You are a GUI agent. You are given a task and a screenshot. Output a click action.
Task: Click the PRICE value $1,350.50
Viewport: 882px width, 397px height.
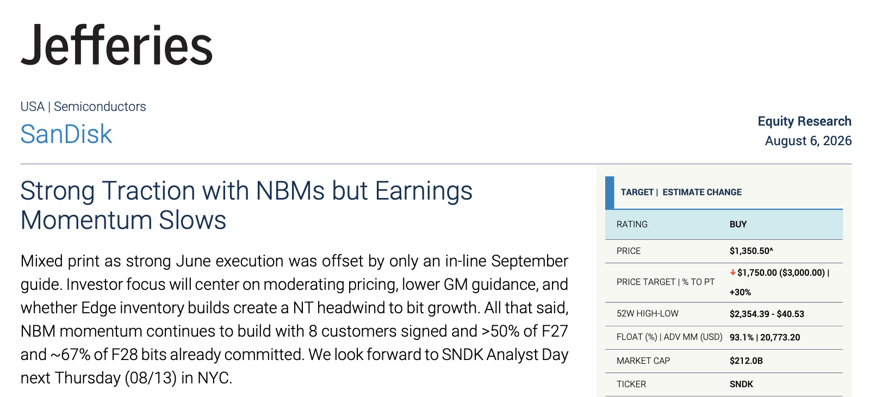point(751,251)
